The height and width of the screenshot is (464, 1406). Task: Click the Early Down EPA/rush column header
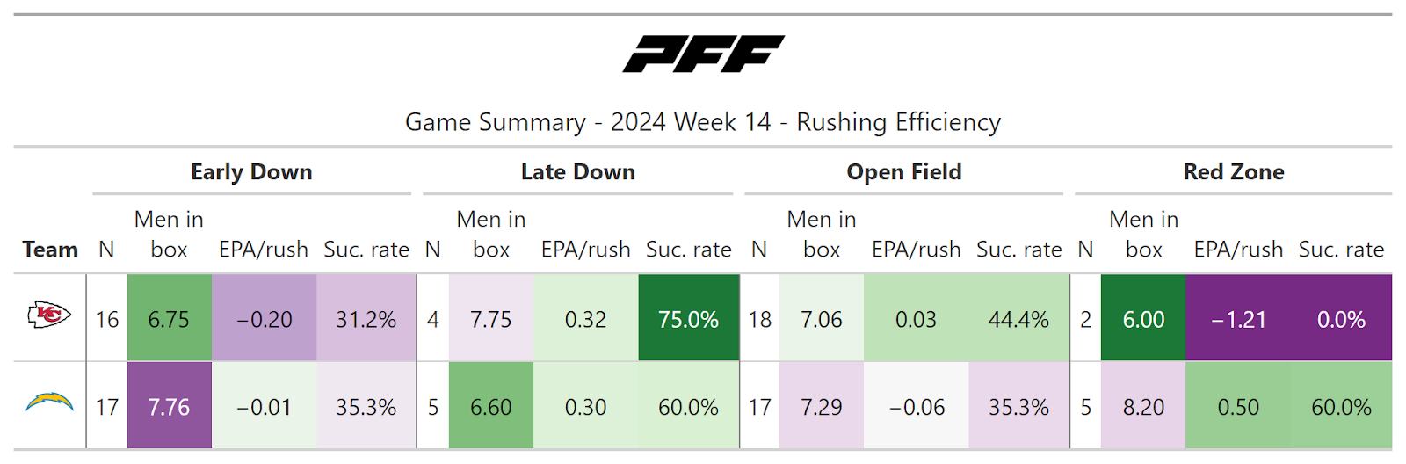point(264,250)
